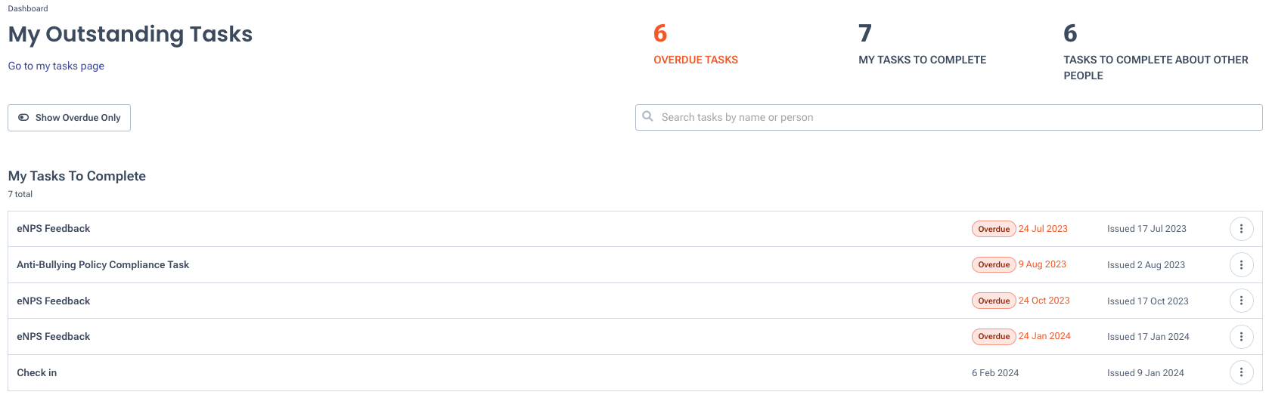1269x395 pixels.
Task: Open three-dot menu for Anti-Bullying Policy task
Action: [1241, 265]
